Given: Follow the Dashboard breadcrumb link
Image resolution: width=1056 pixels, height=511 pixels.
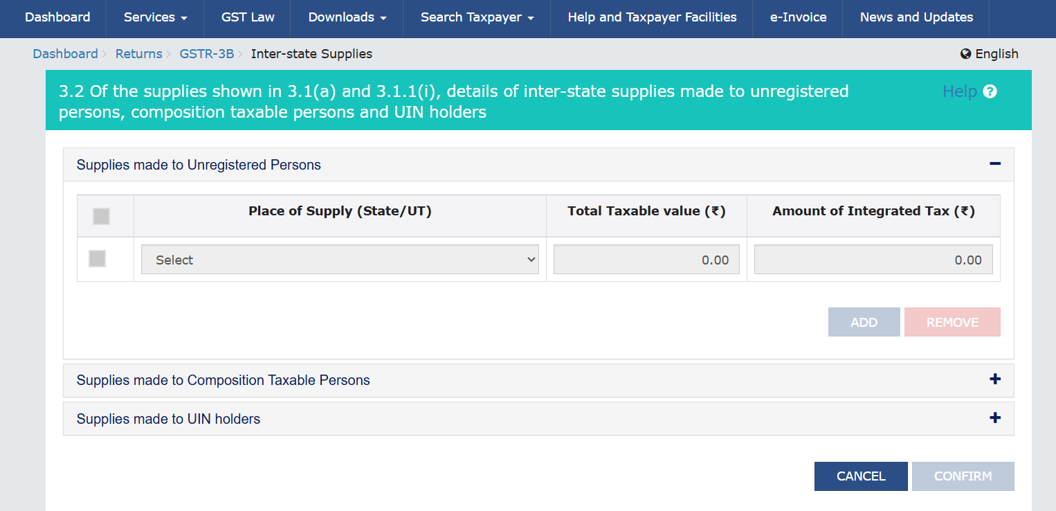Looking at the screenshot, I should coord(65,54).
